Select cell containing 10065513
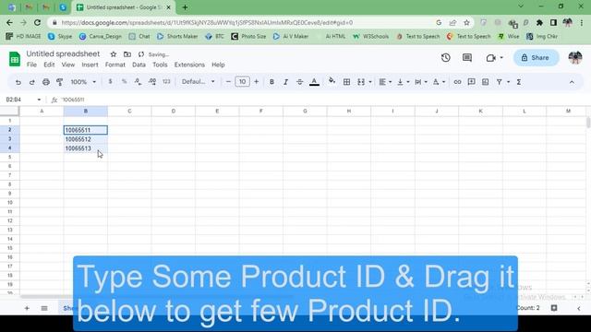 tap(86, 148)
